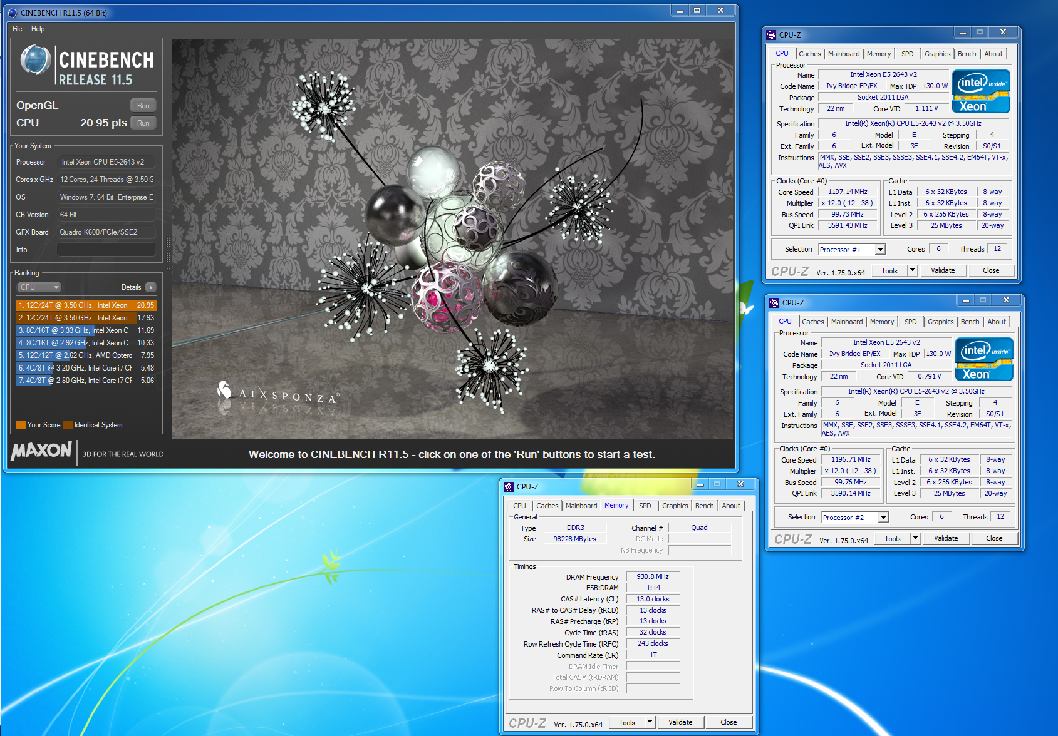
Task: Expand Tools arrow in CPU-Z Memory window
Action: [650, 722]
